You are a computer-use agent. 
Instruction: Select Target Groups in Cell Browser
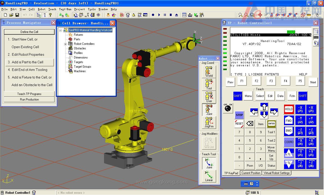click(x=83, y=67)
